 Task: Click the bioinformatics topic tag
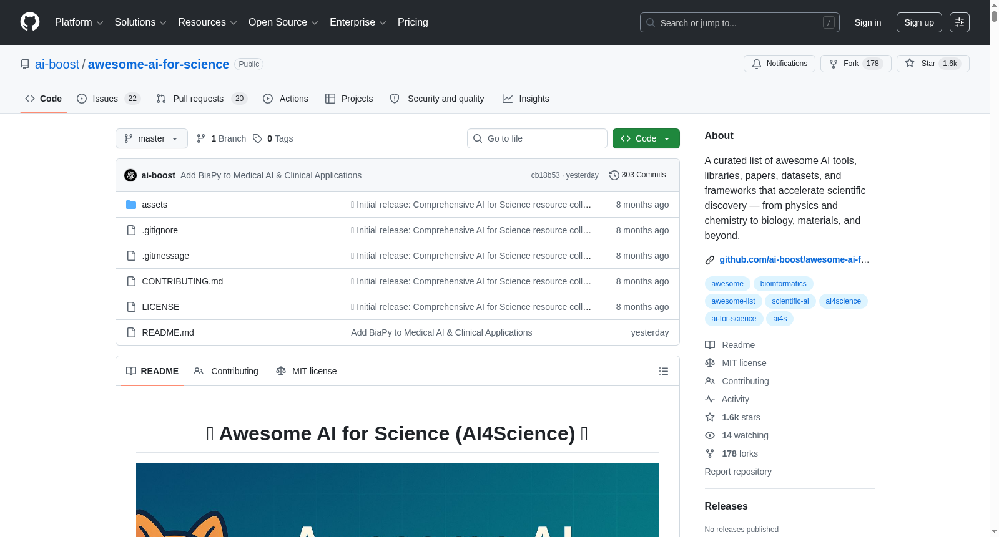click(x=783, y=284)
